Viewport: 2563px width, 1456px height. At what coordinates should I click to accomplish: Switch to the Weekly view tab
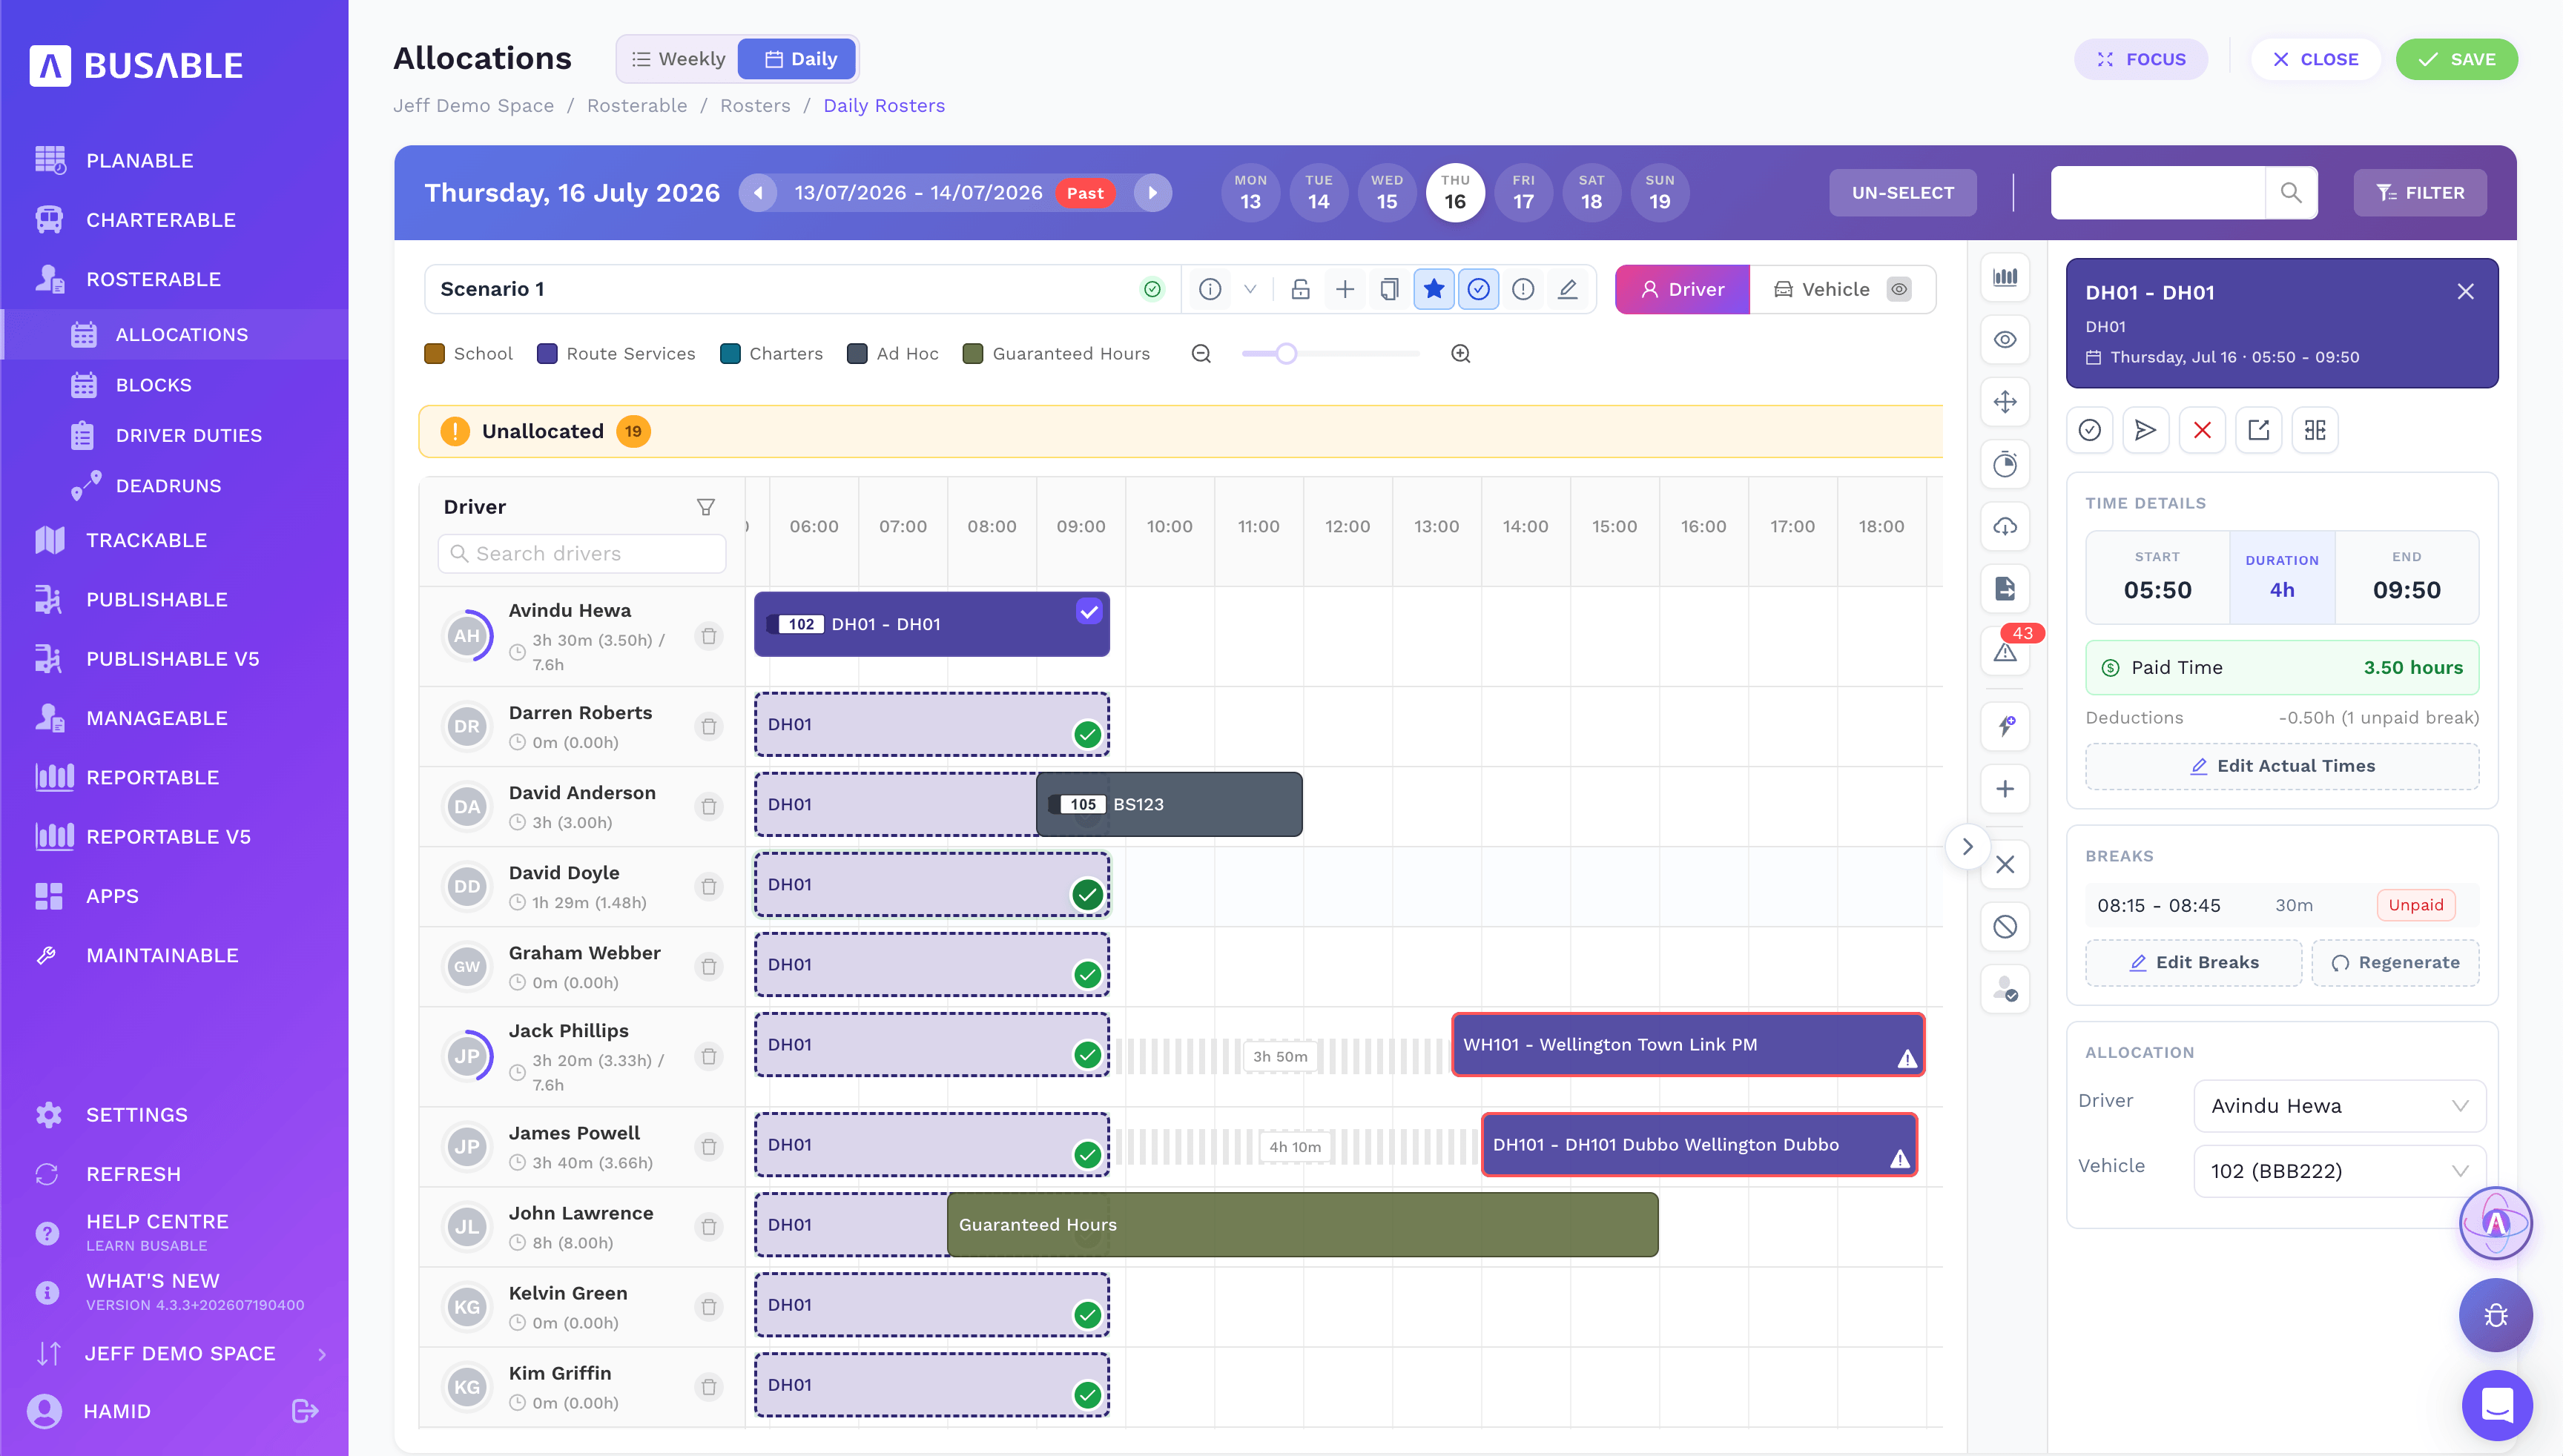(x=679, y=59)
